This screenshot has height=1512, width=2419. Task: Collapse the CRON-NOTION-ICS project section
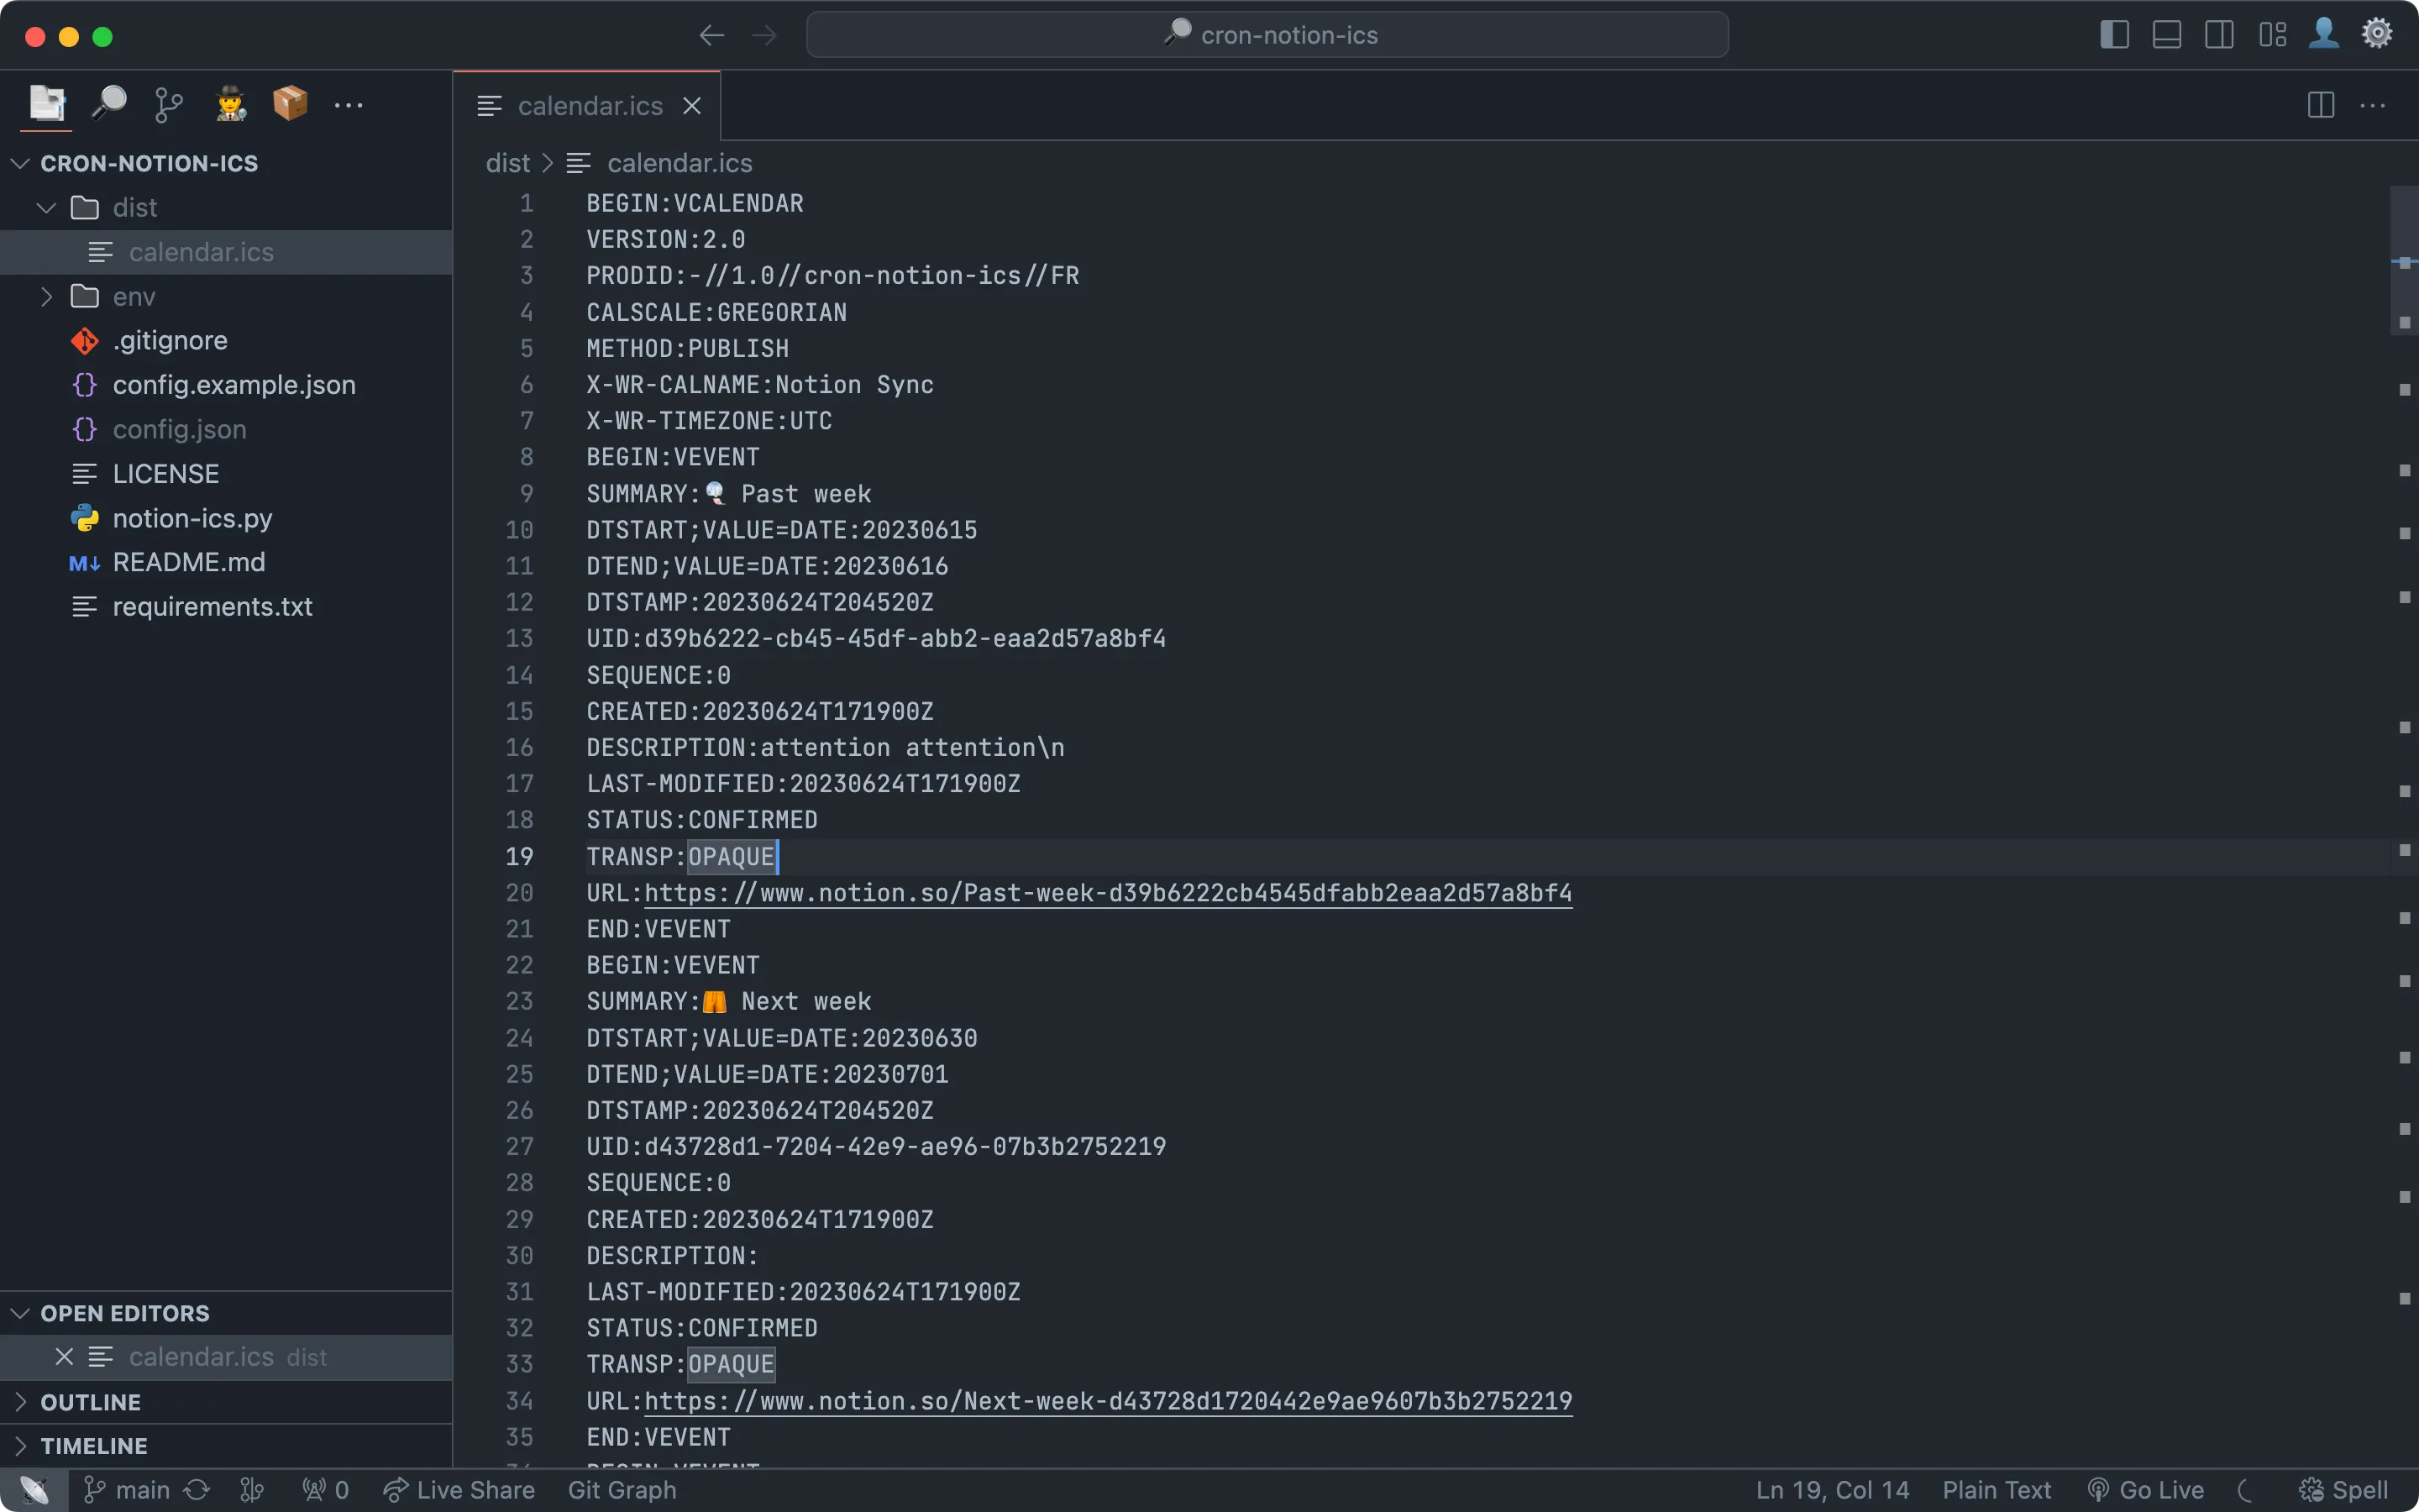click(226, 163)
